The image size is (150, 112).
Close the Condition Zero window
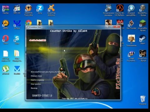click(x=117, y=27)
